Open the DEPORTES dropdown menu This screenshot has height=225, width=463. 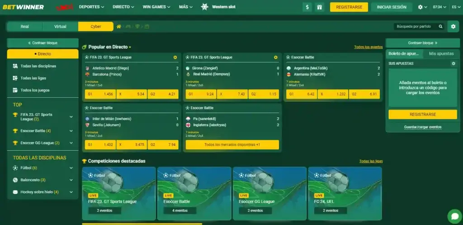[x=91, y=7]
